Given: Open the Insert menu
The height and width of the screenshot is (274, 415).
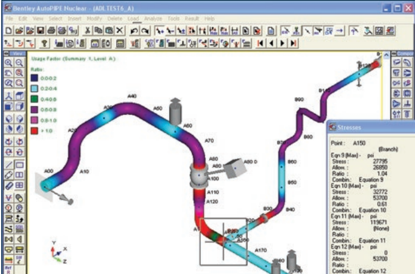Looking at the screenshot, I should pos(74,19).
